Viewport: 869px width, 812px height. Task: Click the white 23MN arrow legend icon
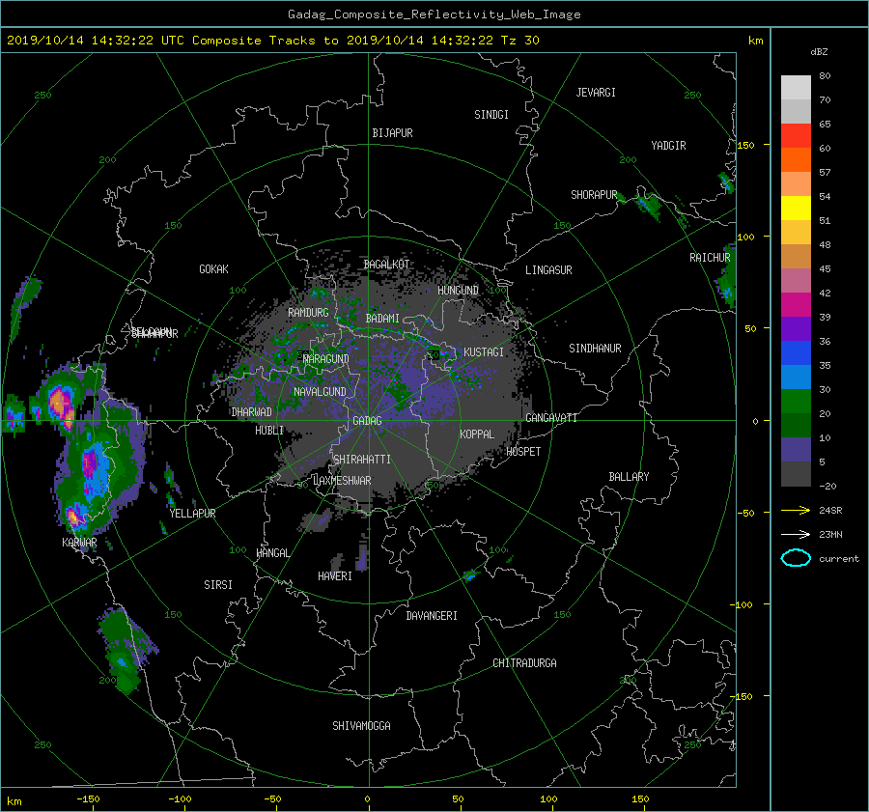tap(796, 534)
